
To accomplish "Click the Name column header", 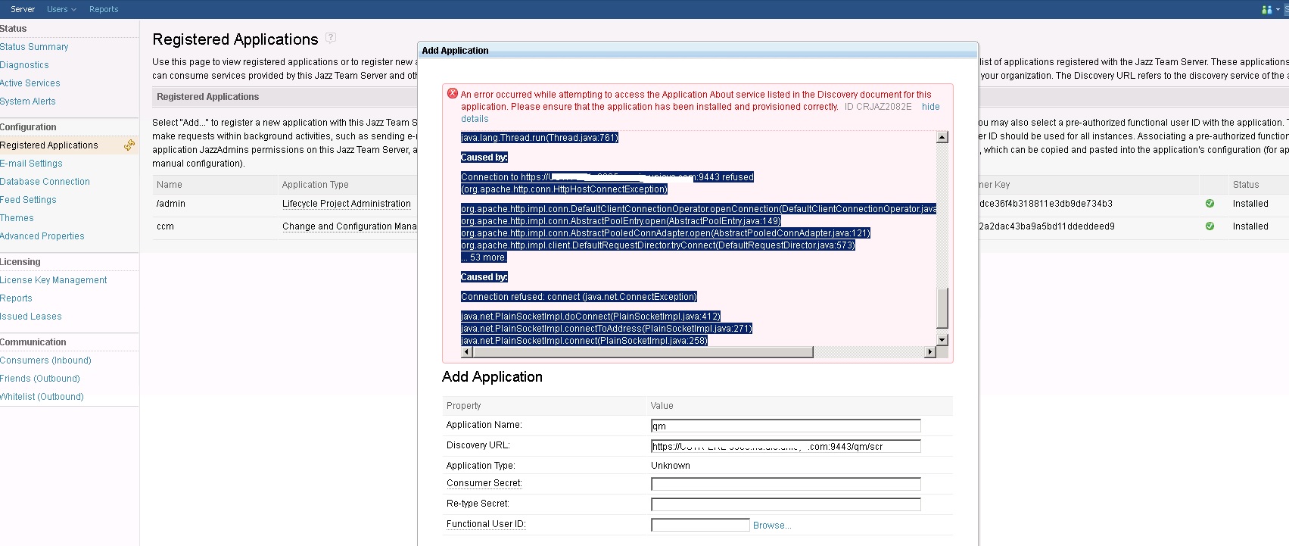I will 170,185.
